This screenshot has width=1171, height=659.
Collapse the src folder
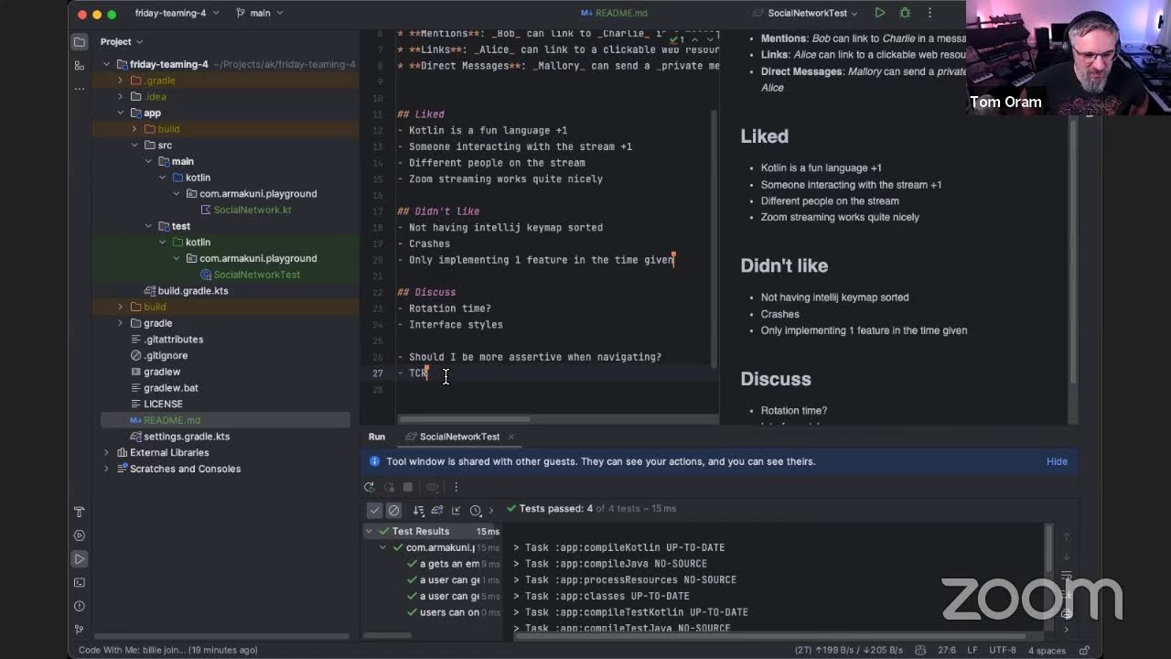click(135, 145)
